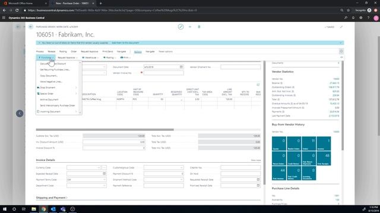380x213 pixels.
Task: Open the user account avatar
Action: coord(376,18)
